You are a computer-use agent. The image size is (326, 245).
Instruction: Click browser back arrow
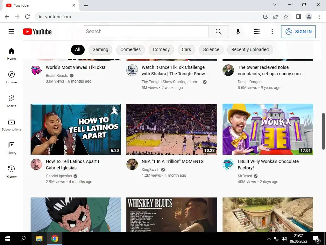tap(7, 17)
